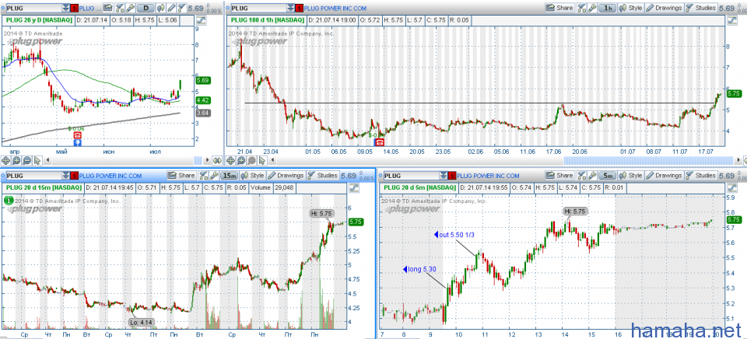Toggle link dot left of daily chart symbol
Image resolution: width=747 pixels, height=339 pixels.
(3, 8)
